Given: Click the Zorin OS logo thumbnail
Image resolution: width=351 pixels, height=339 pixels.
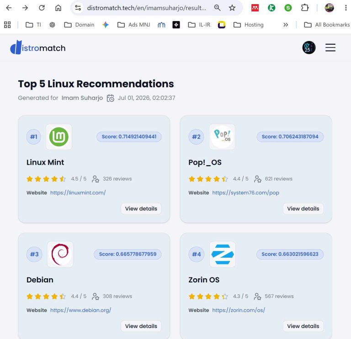Looking at the screenshot, I should tap(223, 254).
